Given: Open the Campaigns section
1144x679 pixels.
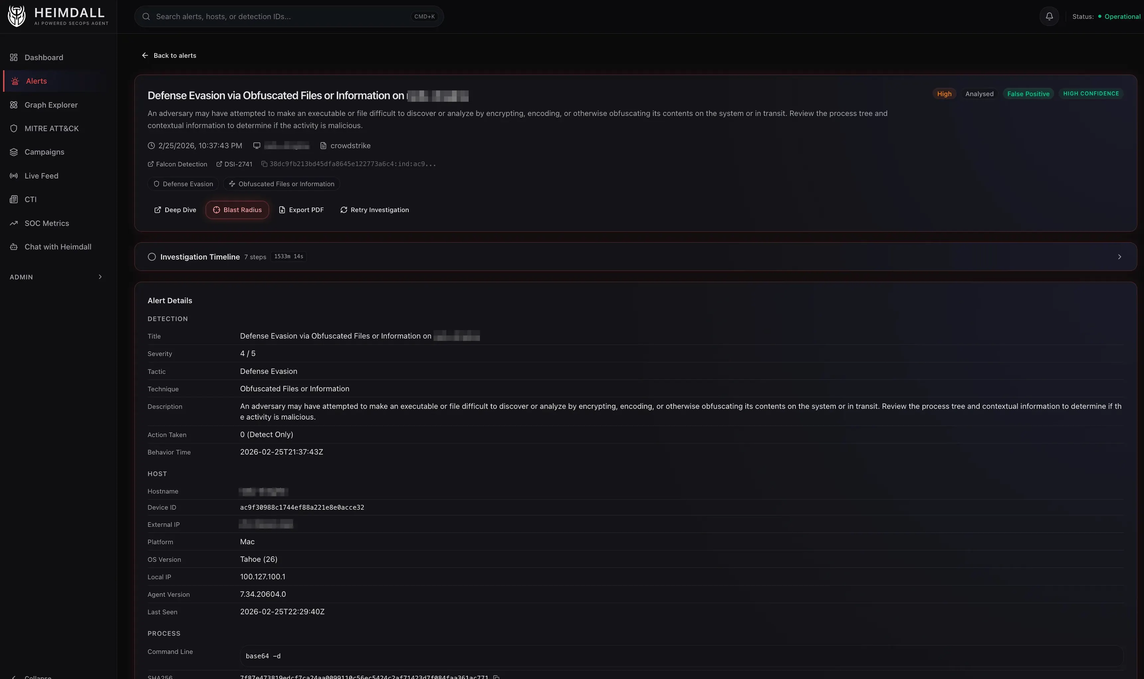Looking at the screenshot, I should pos(44,152).
